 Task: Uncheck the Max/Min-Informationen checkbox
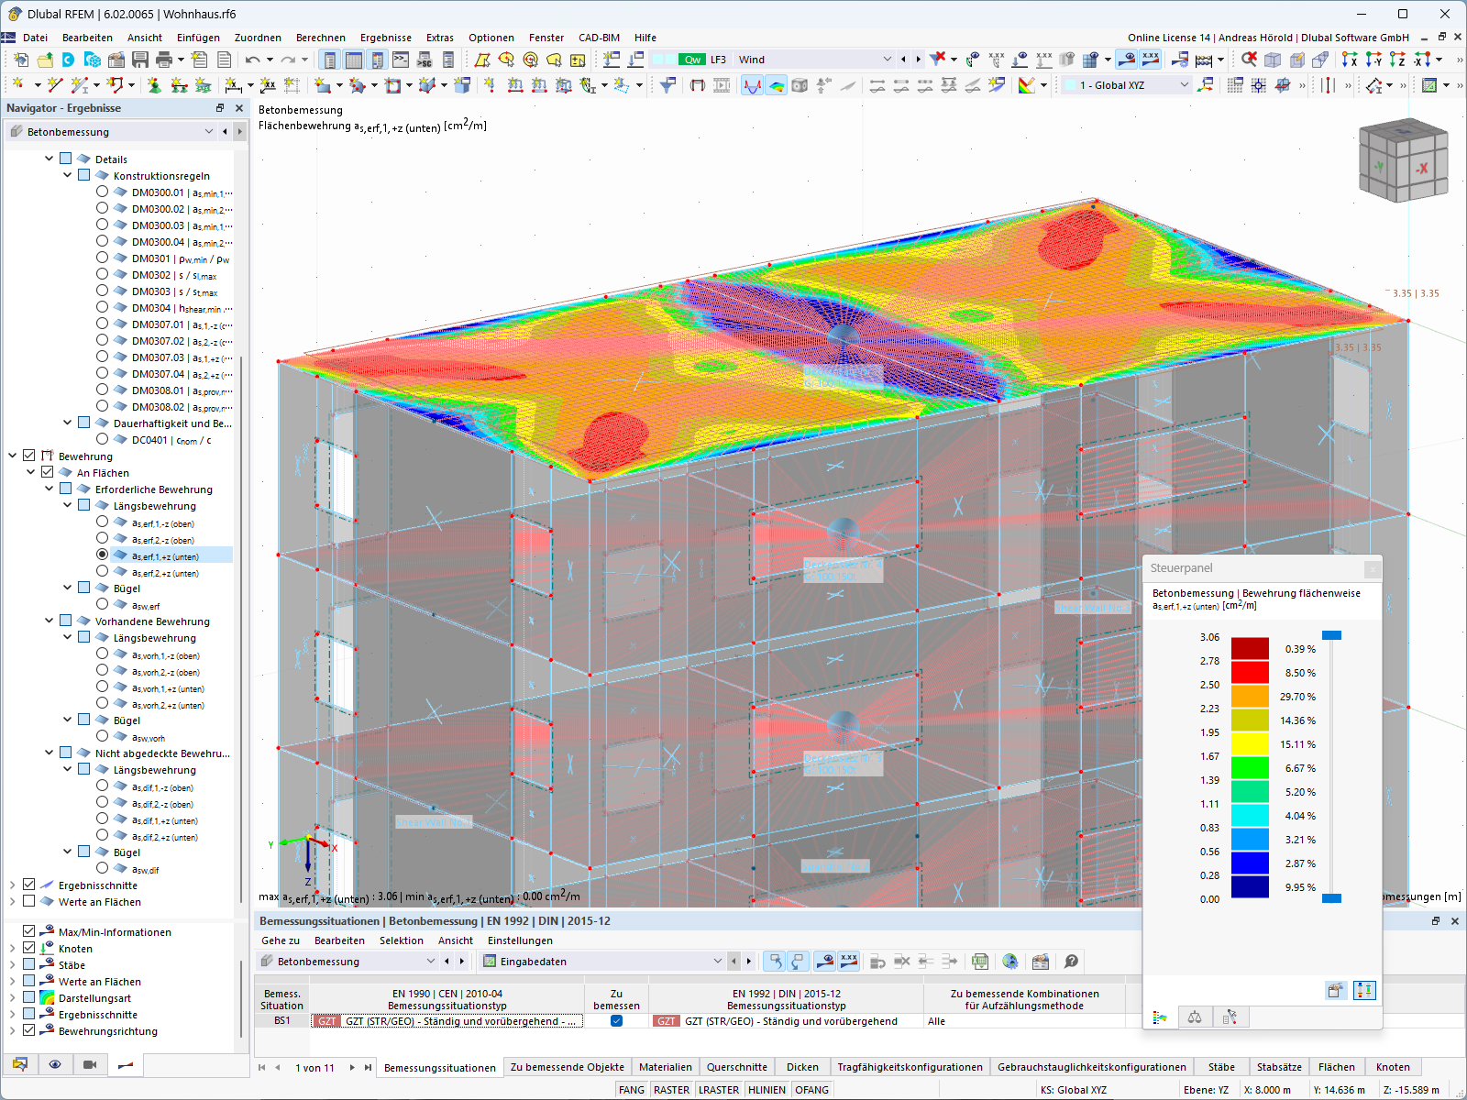(x=29, y=931)
